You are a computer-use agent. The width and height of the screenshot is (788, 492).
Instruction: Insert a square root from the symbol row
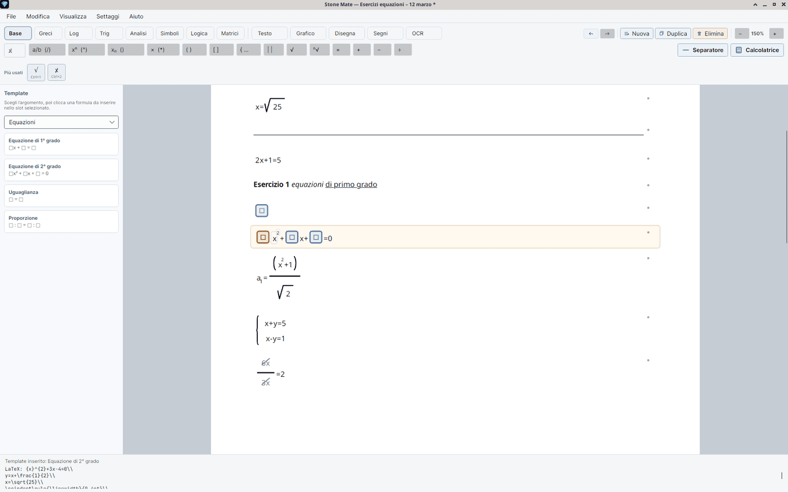click(x=297, y=50)
